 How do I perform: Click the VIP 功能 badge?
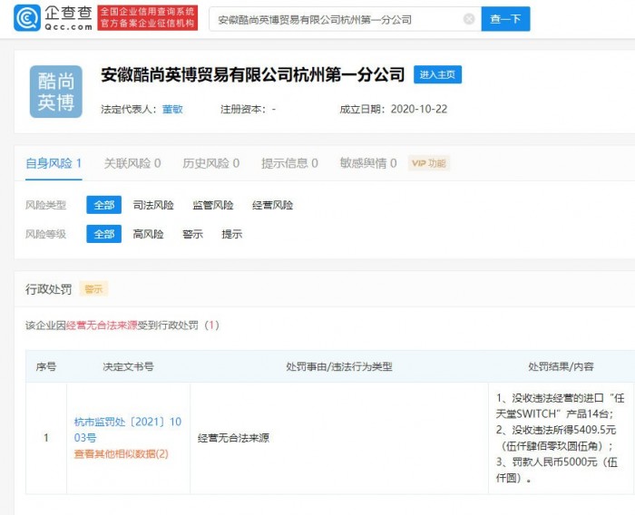[x=428, y=163]
